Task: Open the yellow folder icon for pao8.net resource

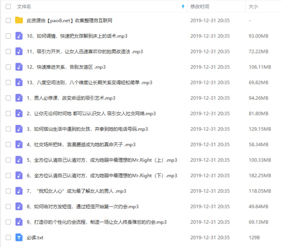Action: [x=19, y=20]
